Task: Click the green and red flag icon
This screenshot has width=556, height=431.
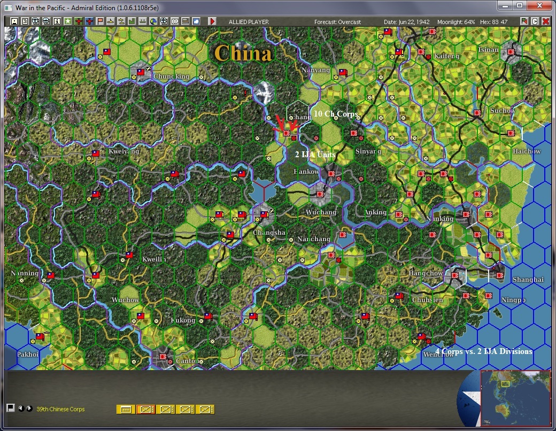Action: [524, 21]
